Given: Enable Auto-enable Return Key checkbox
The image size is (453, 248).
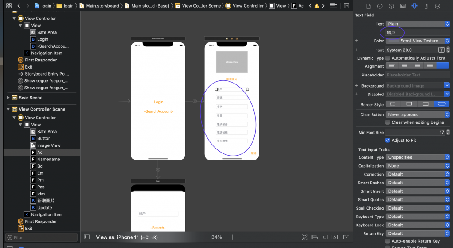Looking at the screenshot, I should coord(388,241).
